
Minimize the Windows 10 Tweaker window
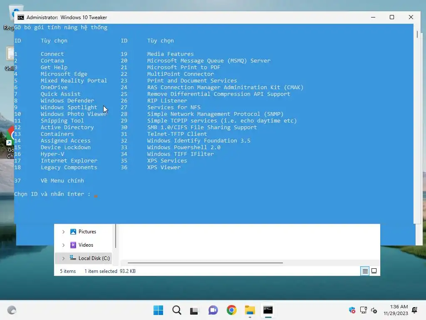(373, 17)
